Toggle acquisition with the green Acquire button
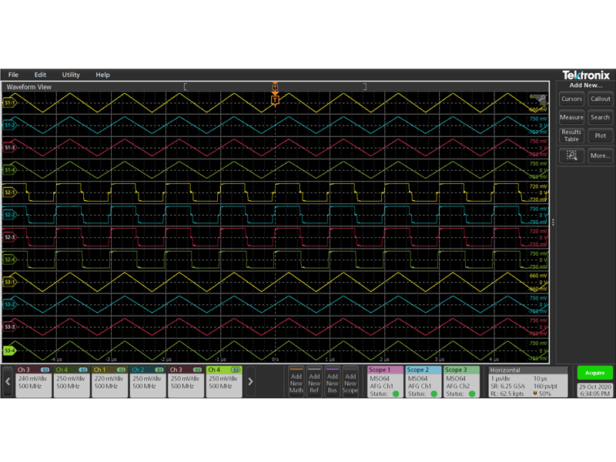616x462 pixels. click(x=591, y=373)
